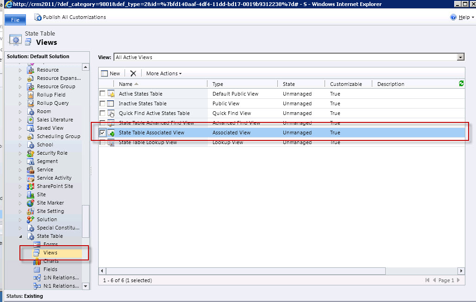Screen dimensions: 476x302
Task: Click the blue Help question mark icon
Action: click(453, 17)
